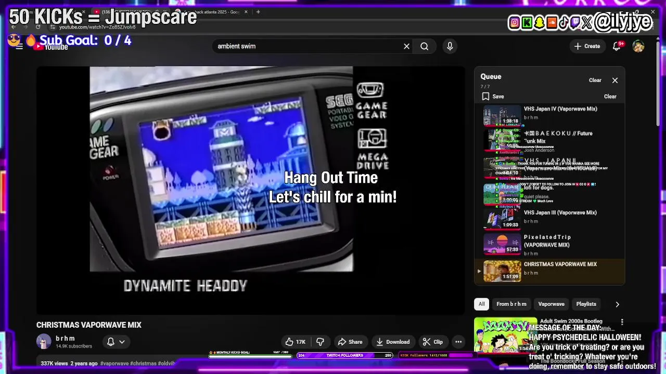The height and width of the screenshot is (374, 666).
Task: Click the video player area
Action: (x=251, y=190)
